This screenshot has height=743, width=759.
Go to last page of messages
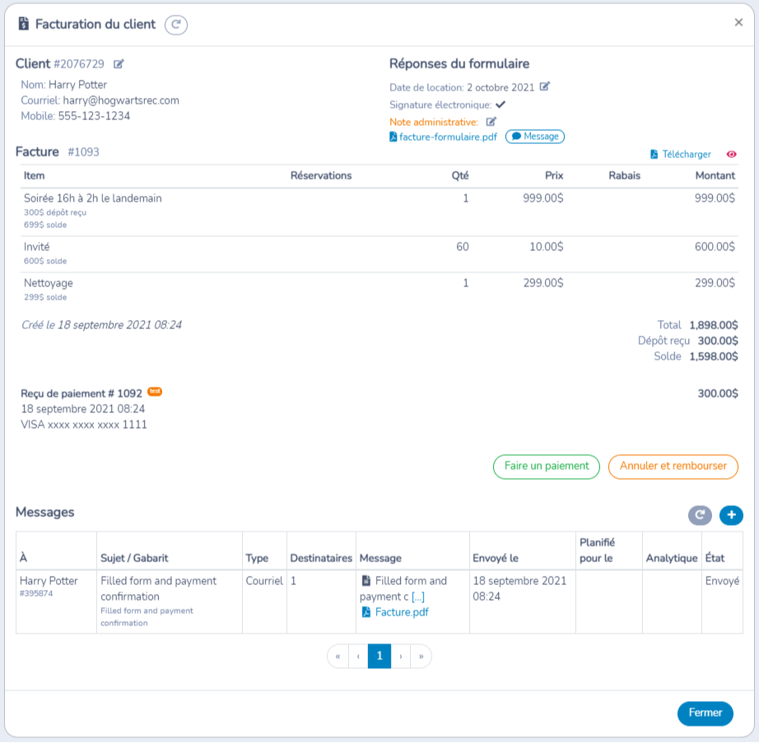pos(421,657)
